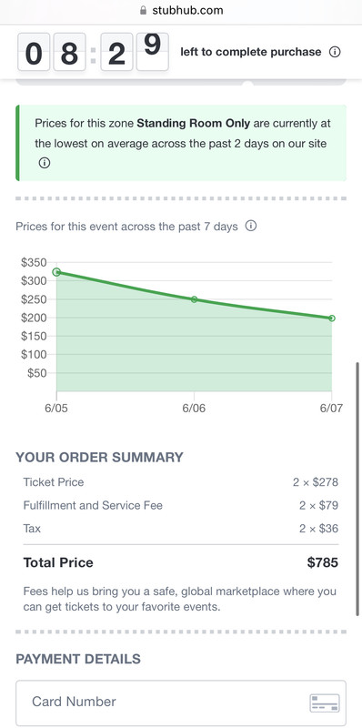Tap the credit card icon in card field

click(325, 703)
